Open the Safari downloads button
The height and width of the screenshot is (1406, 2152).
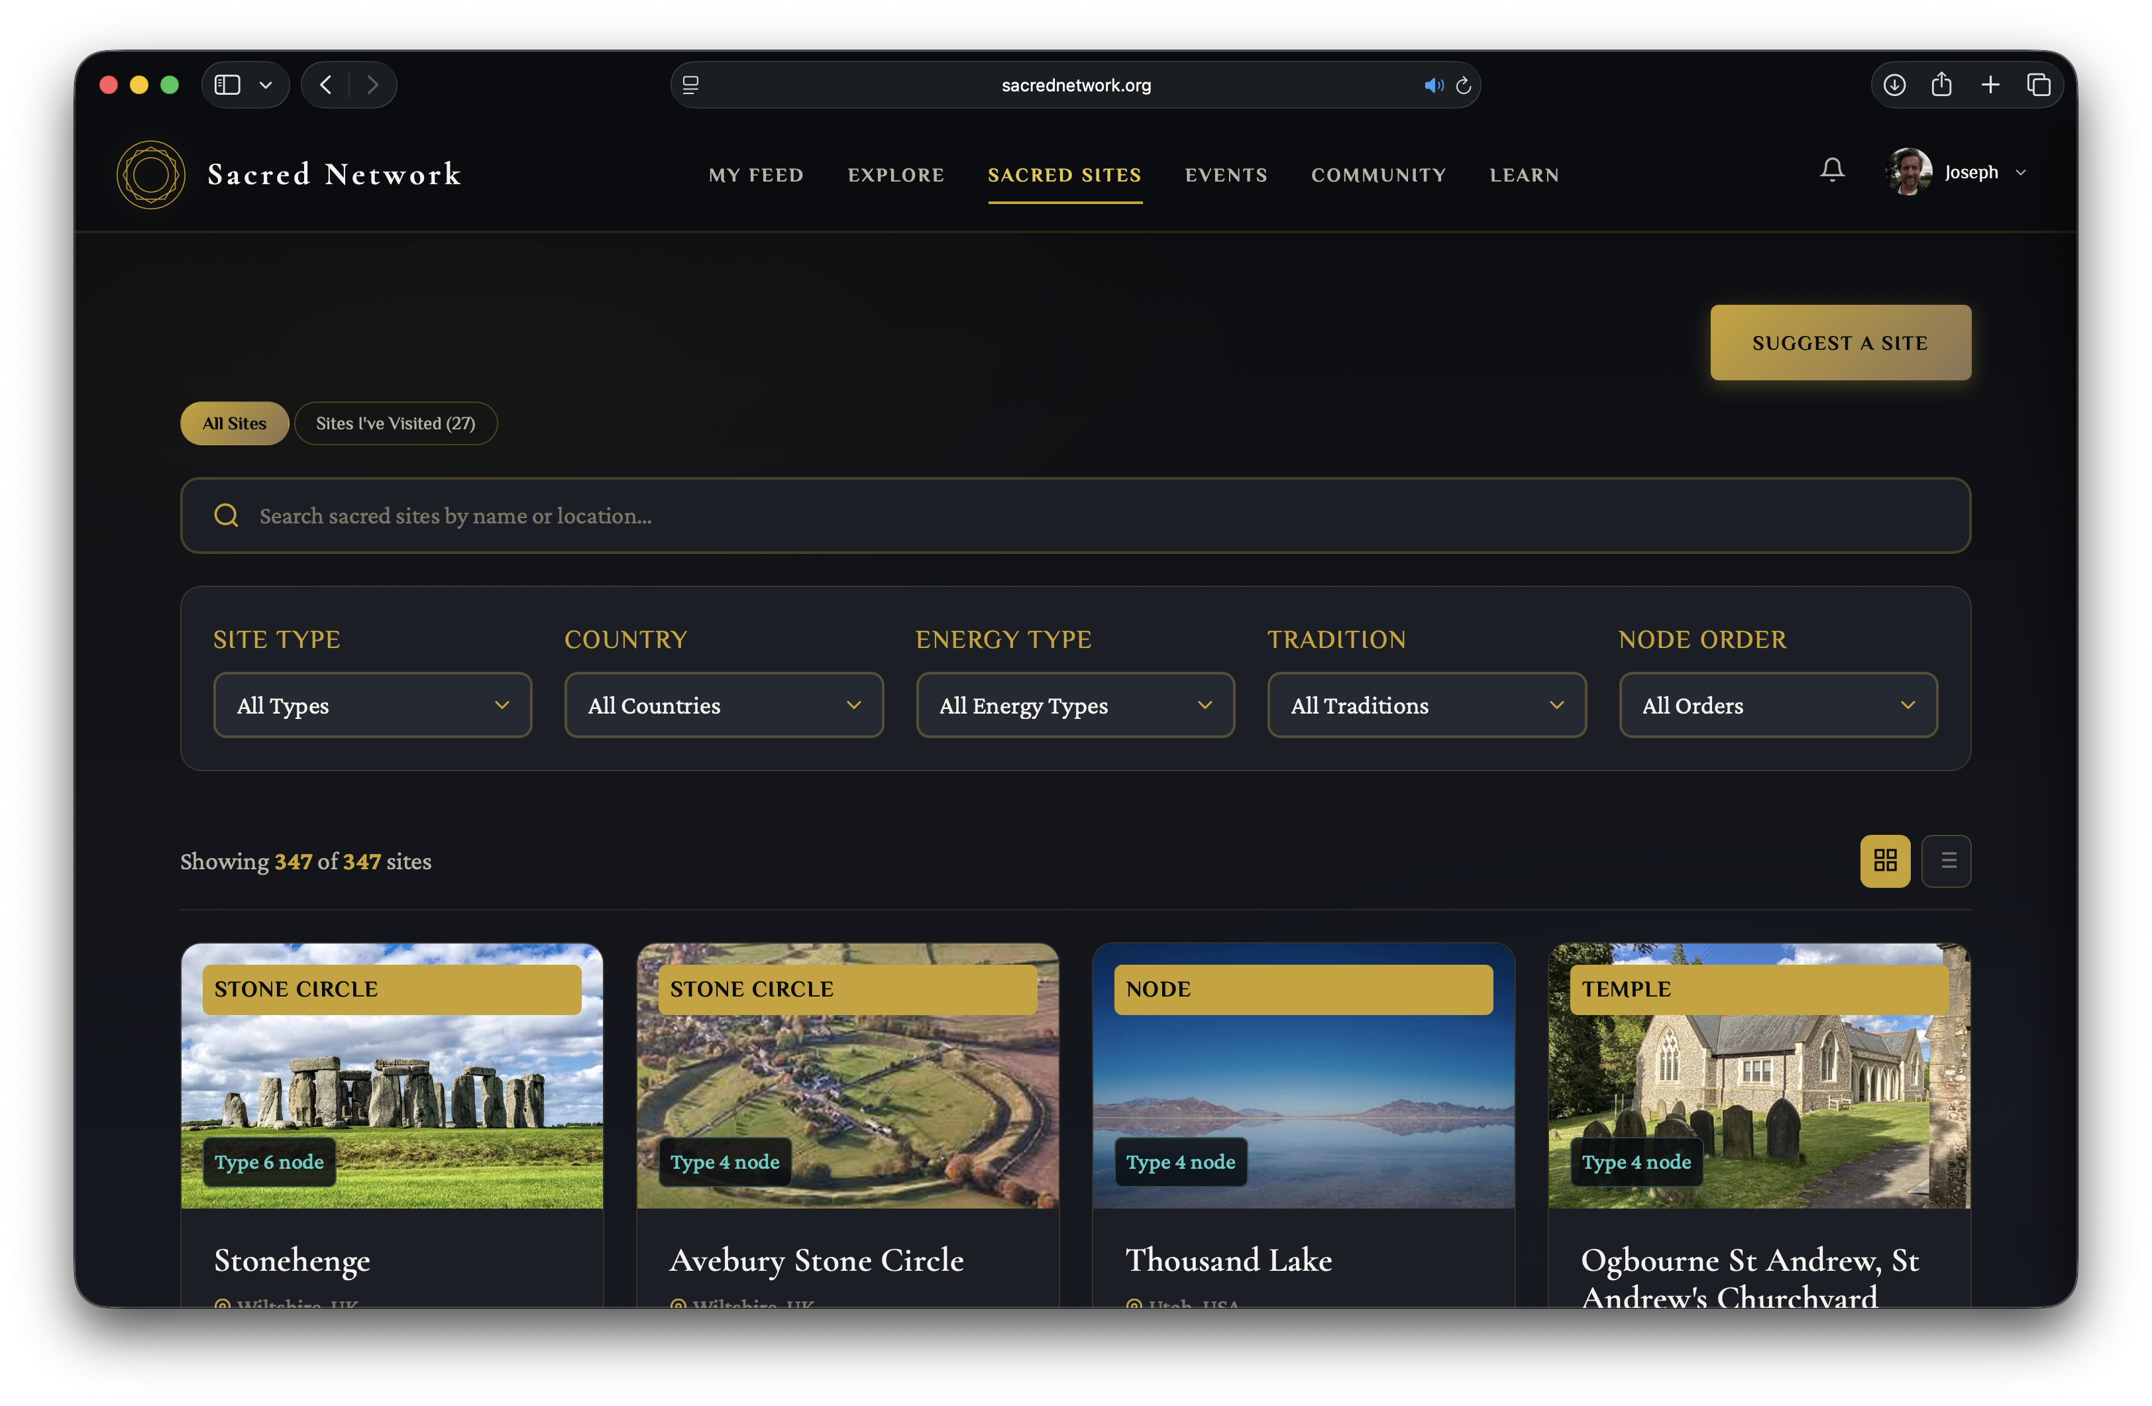[1894, 85]
